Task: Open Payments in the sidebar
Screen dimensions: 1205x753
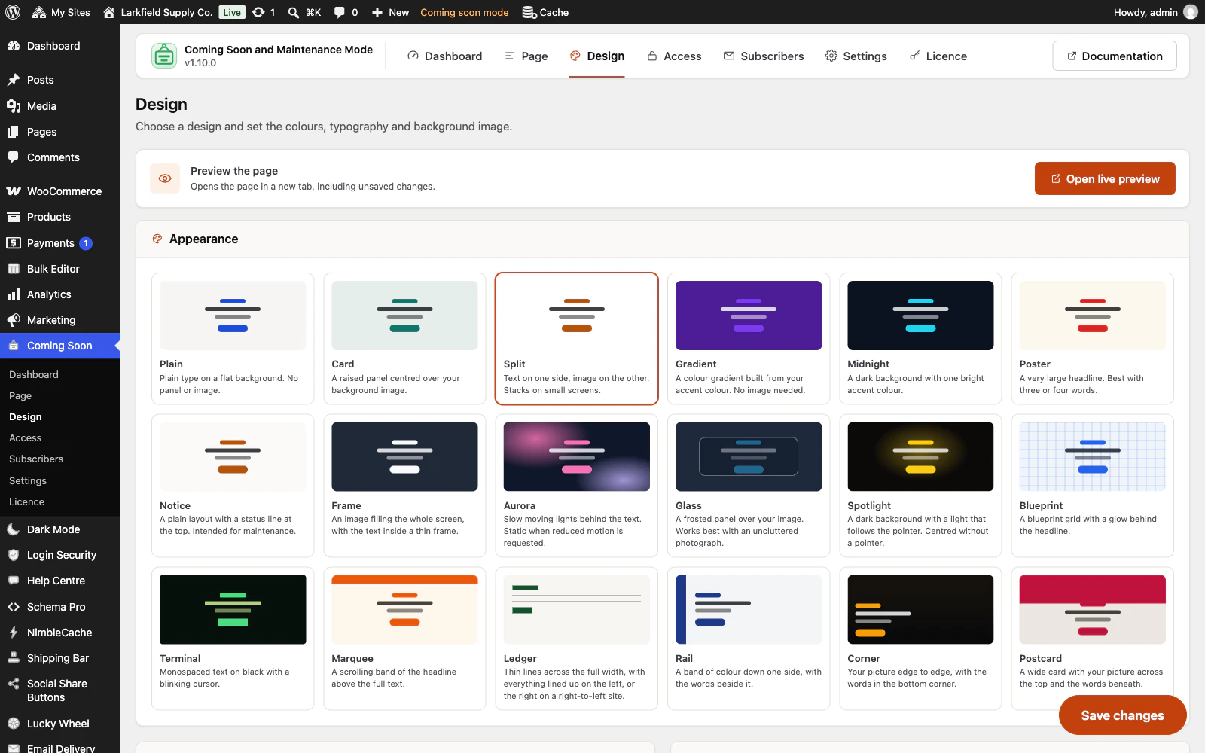Action: click(50, 243)
